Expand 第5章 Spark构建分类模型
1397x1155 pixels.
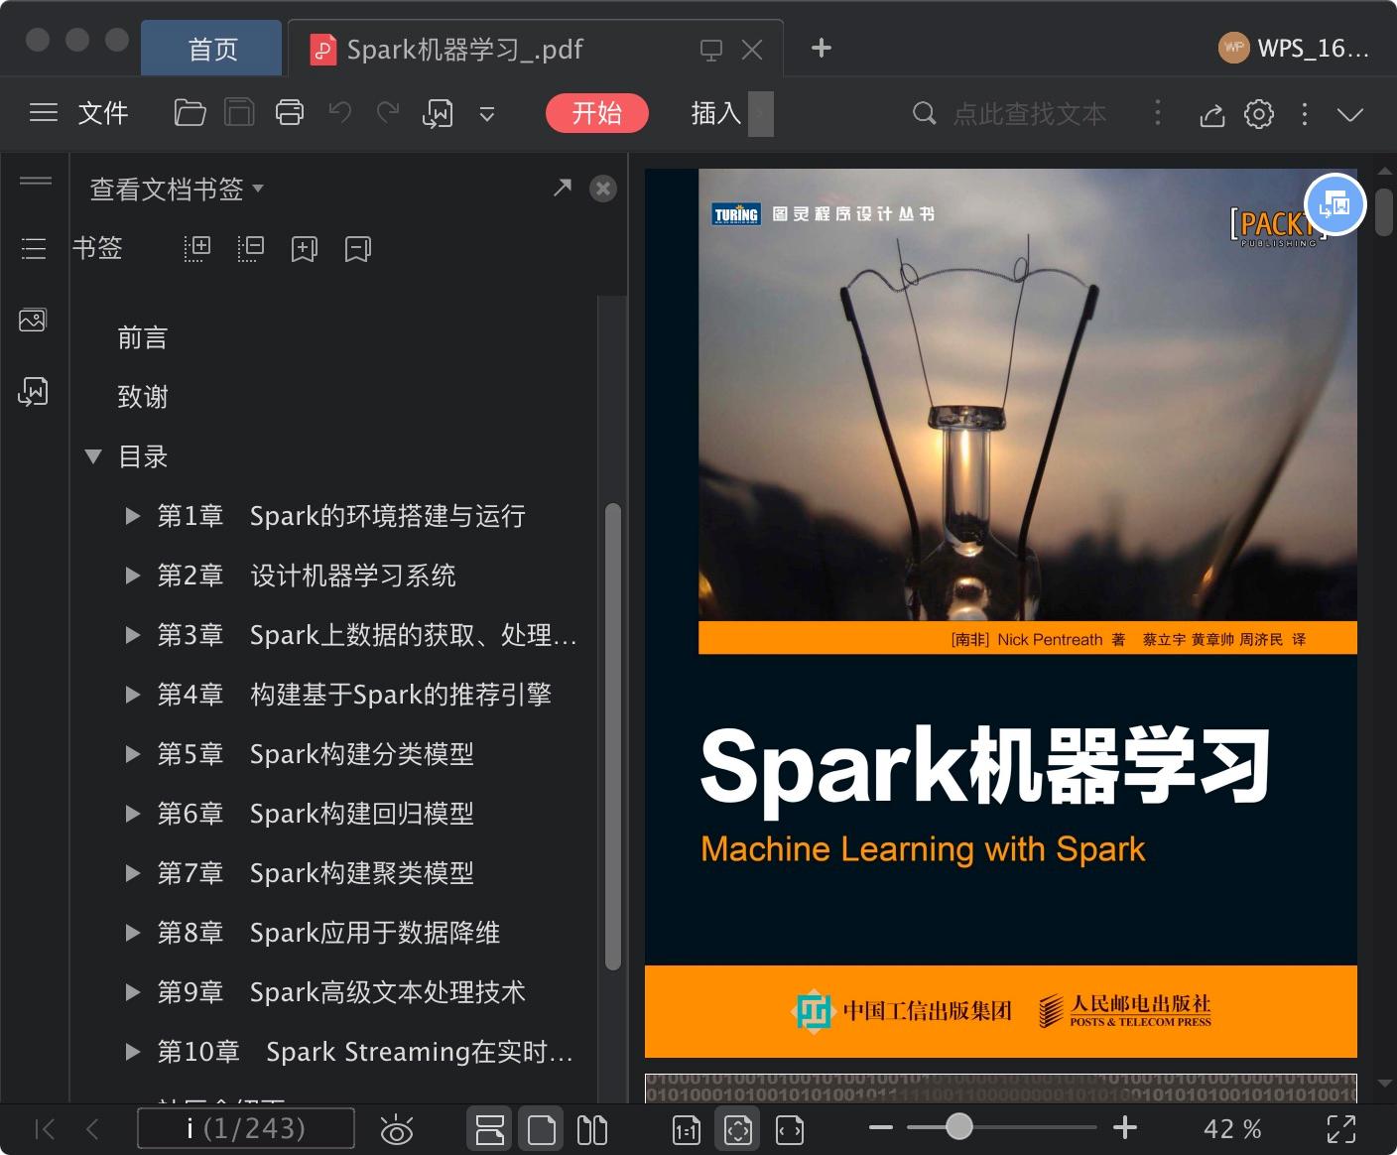click(132, 754)
